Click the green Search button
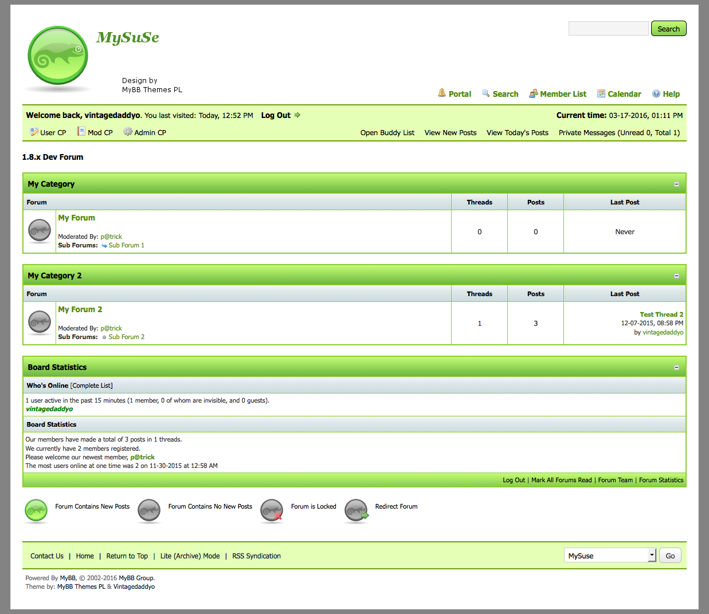Viewport: 709px width, 614px height. 668,29
